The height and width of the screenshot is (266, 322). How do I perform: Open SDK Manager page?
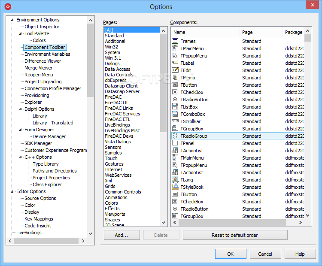(38, 143)
